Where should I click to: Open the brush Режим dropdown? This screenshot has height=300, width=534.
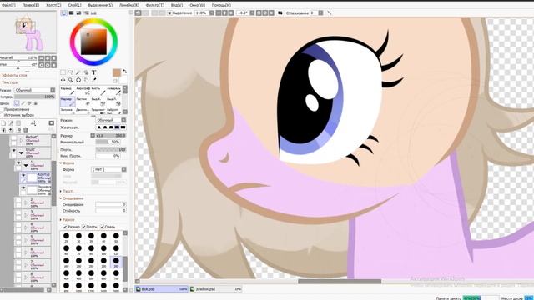pos(111,120)
